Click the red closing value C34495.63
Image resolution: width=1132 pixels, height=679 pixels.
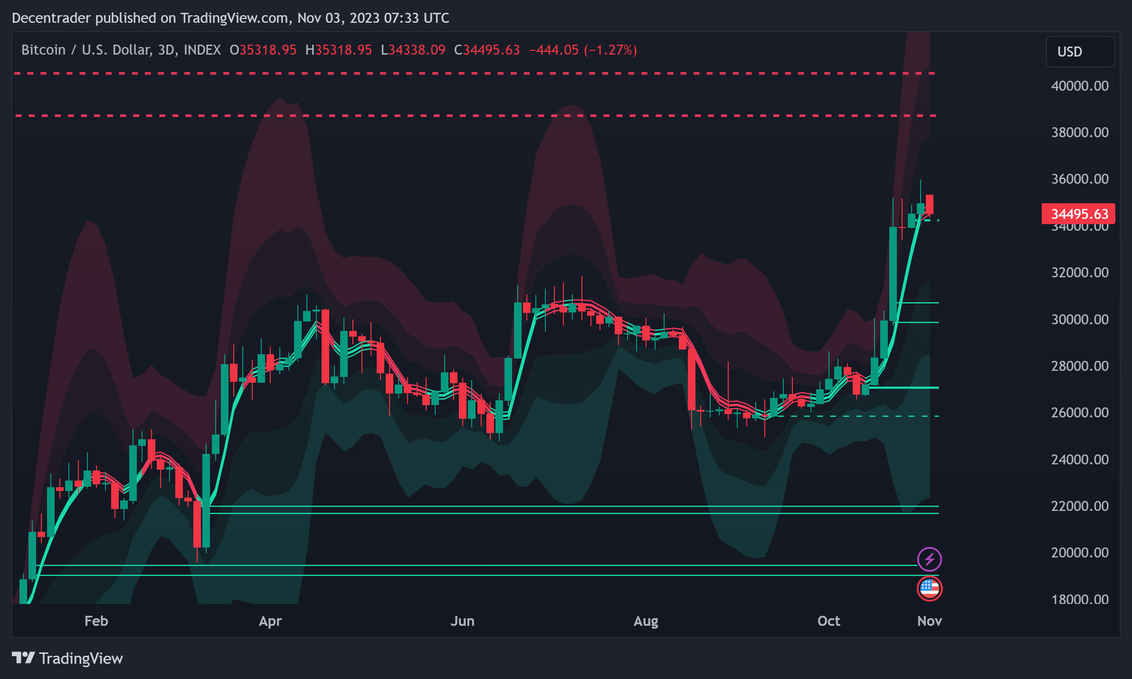tap(487, 50)
